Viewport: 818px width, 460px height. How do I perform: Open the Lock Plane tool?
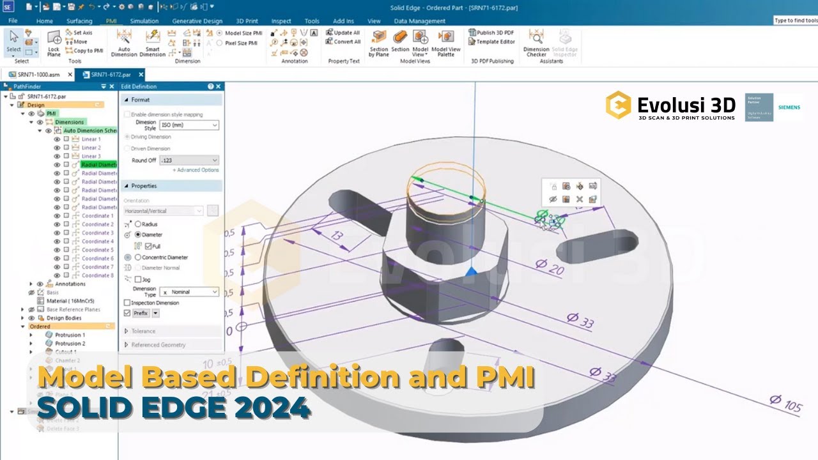54,44
